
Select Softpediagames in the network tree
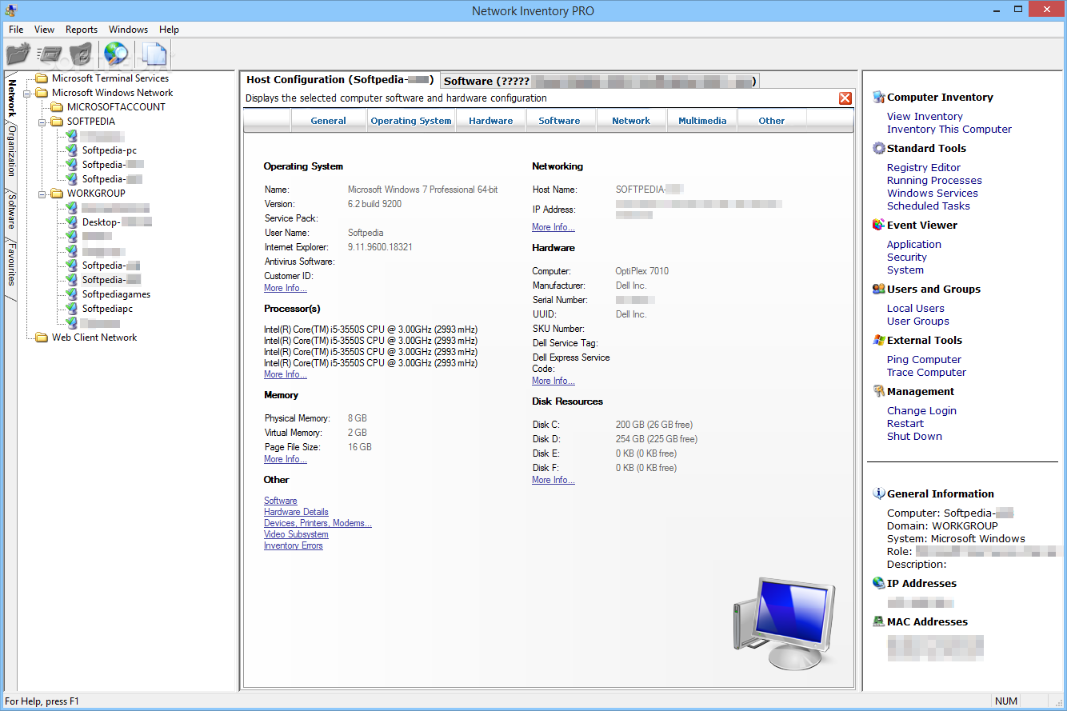[x=116, y=294]
